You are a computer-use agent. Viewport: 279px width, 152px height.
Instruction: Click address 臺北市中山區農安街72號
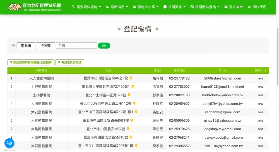click(x=106, y=129)
